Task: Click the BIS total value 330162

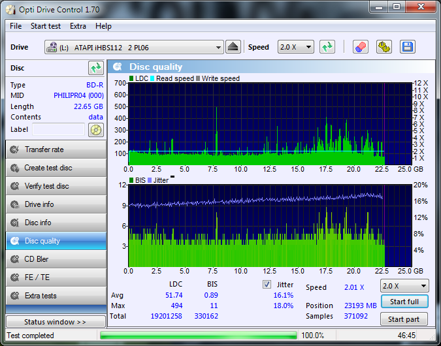Action: click(206, 316)
